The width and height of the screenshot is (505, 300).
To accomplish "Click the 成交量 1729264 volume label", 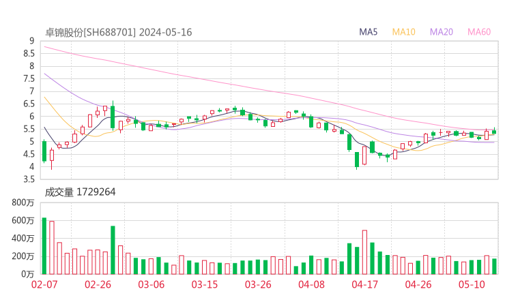I will (x=80, y=192).
